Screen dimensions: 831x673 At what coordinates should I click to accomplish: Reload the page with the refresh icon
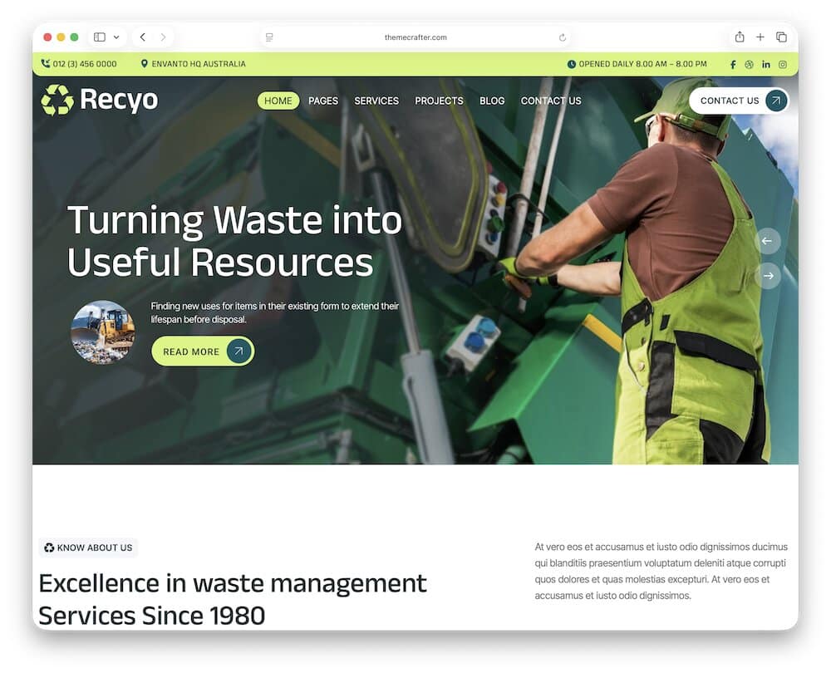pos(563,37)
